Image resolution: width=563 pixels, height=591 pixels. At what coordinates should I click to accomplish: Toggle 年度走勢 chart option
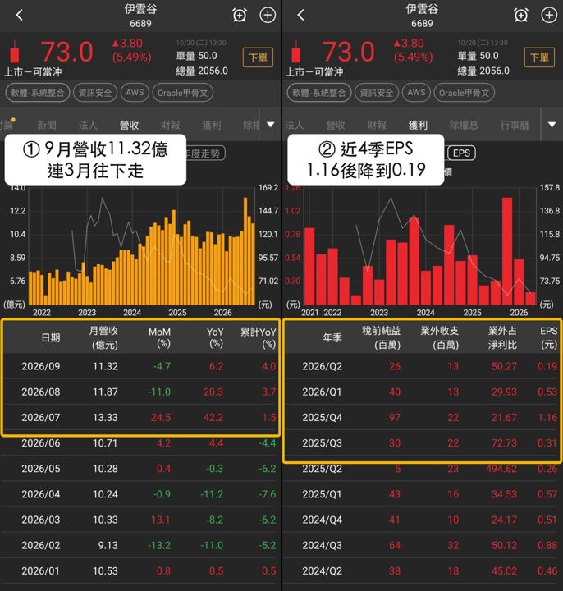(x=205, y=153)
